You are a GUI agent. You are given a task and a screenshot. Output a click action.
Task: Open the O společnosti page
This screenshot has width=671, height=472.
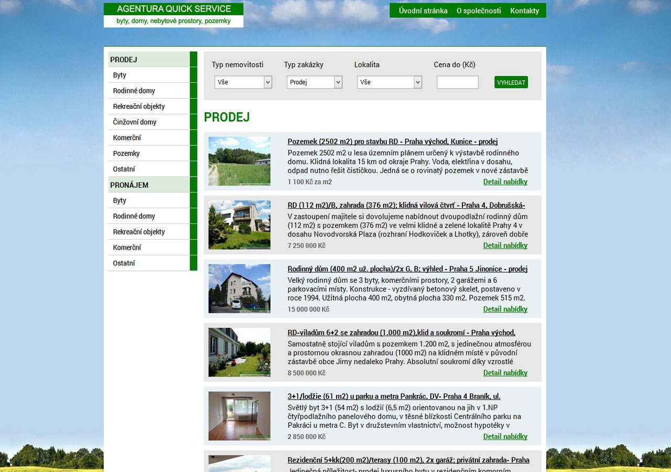click(x=479, y=10)
